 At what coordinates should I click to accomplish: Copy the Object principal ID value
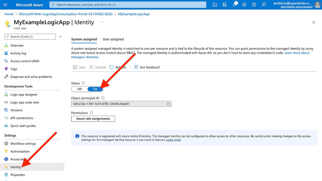[168, 104]
